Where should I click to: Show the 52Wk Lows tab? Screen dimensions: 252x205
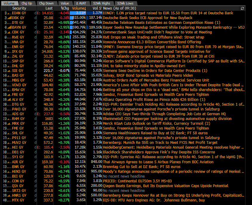125,3
